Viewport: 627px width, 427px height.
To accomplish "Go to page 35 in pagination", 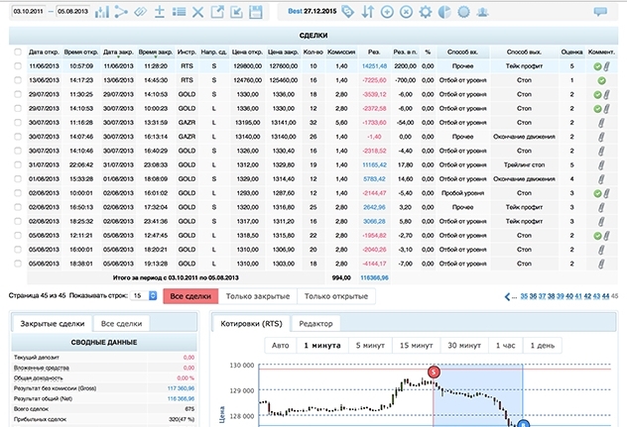I will [x=524, y=296].
